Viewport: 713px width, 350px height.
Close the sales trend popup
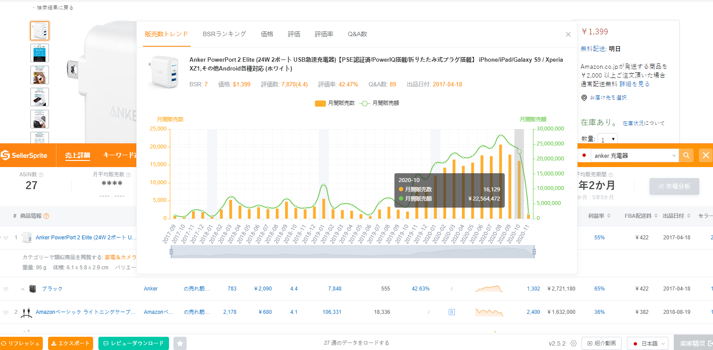tap(568, 34)
